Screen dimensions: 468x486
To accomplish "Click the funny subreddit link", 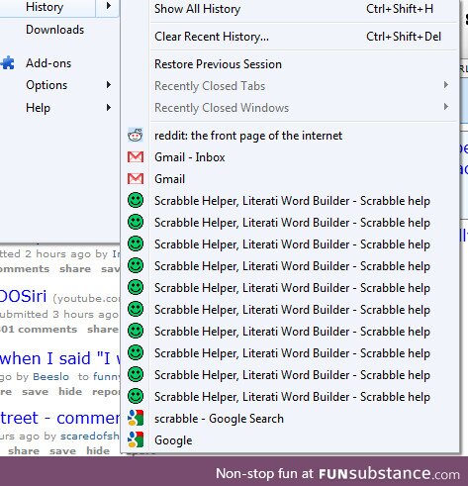I will [x=107, y=376].
